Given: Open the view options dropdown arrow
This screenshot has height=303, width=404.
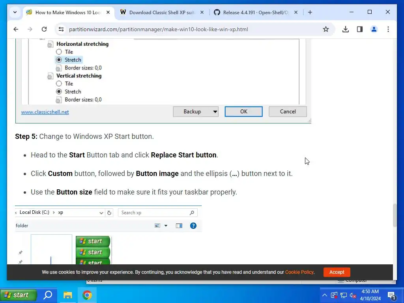Looking at the screenshot, I should point(166,226).
